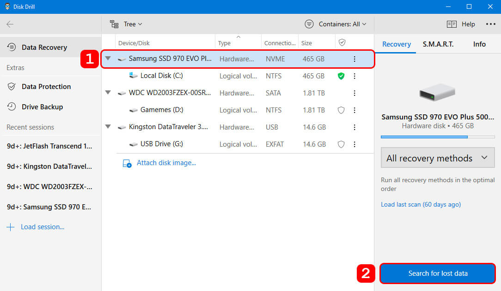Select the Local Disk (C:) row
Viewport: 501px width, 291px height.
pyautogui.click(x=238, y=76)
